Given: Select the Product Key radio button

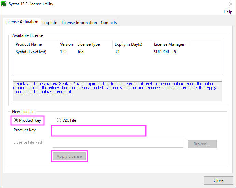Looking at the screenshot, I should 16,120.
